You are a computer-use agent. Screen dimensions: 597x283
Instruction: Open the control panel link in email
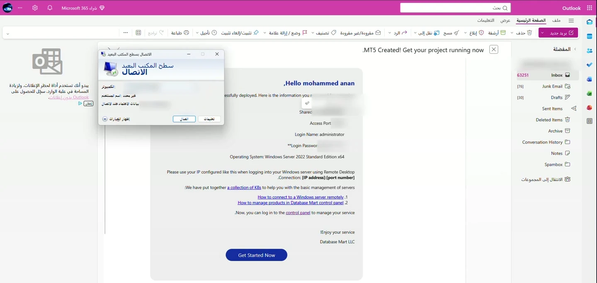point(298,213)
